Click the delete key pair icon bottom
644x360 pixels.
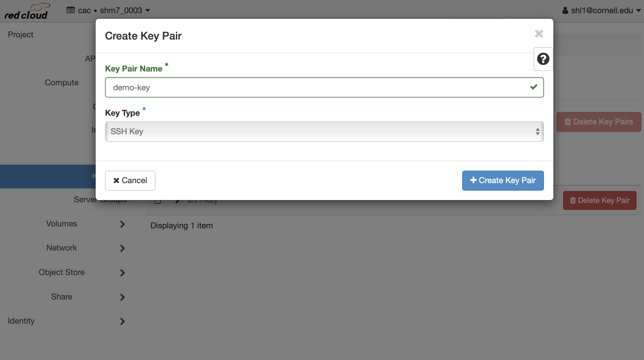pyautogui.click(x=572, y=200)
